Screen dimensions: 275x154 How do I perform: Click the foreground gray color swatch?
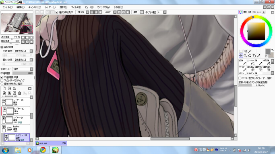click(268, 51)
